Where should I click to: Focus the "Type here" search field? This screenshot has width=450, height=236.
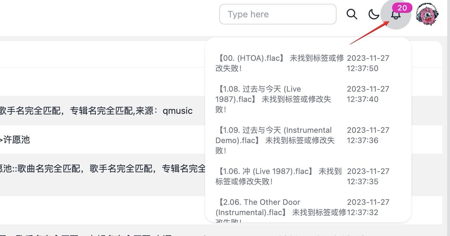point(278,14)
